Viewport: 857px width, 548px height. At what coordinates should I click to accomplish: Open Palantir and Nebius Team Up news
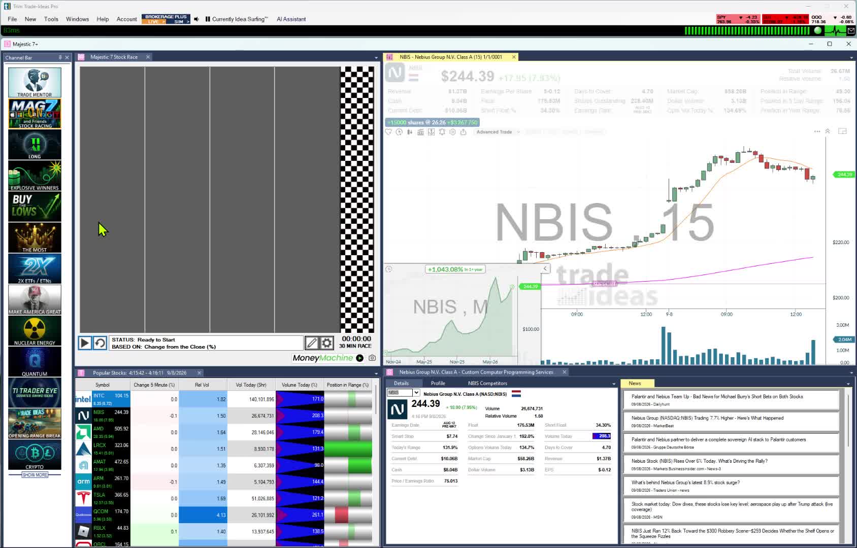(730, 400)
